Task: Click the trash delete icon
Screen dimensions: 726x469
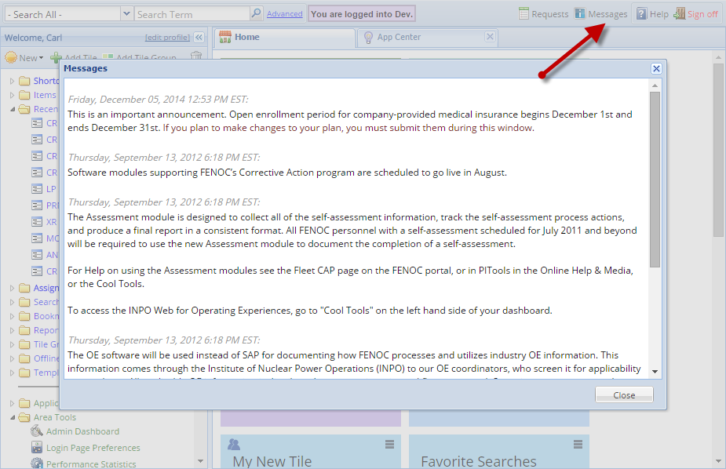Action: [196, 56]
